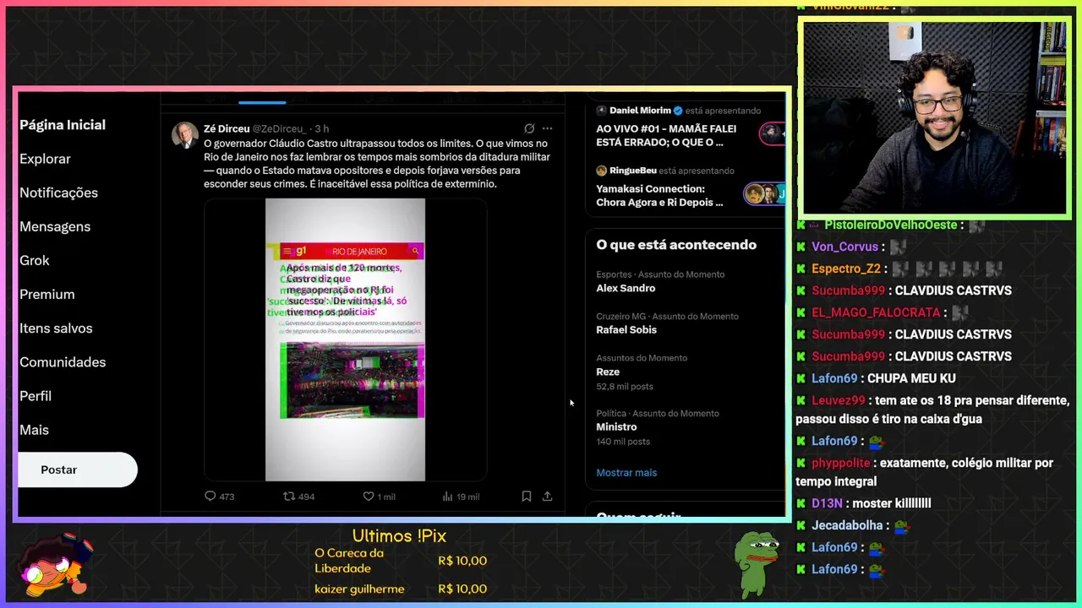The image size is (1082, 608).
Task: Like the tweet with 1 mil likes
Action: (x=379, y=497)
